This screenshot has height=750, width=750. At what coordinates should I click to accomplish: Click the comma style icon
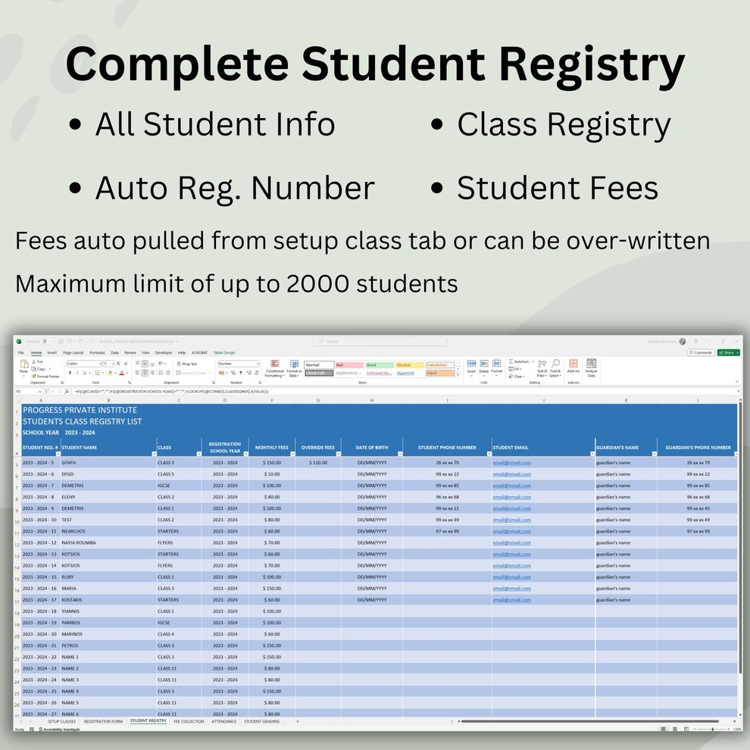pyautogui.click(x=241, y=373)
